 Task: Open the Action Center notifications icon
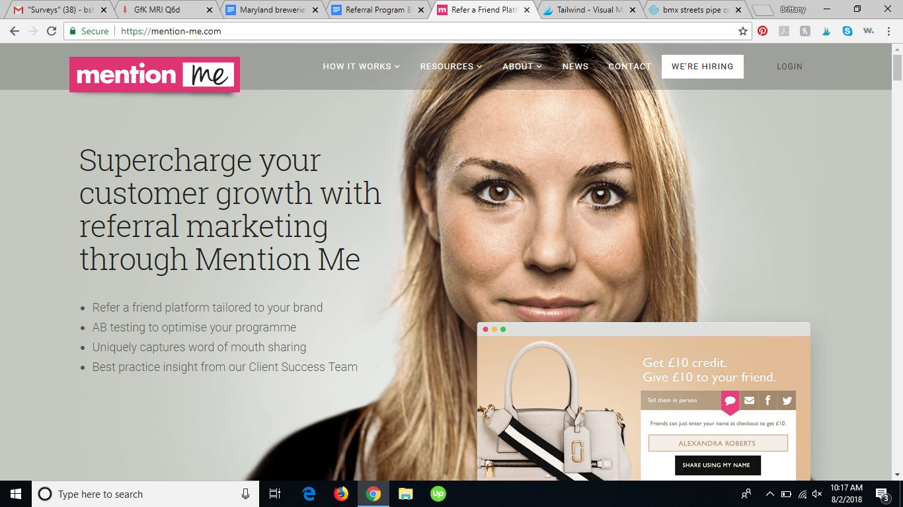pyautogui.click(x=883, y=494)
